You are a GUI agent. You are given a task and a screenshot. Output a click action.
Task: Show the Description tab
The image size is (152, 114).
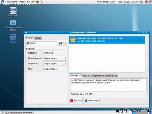coord(76,76)
